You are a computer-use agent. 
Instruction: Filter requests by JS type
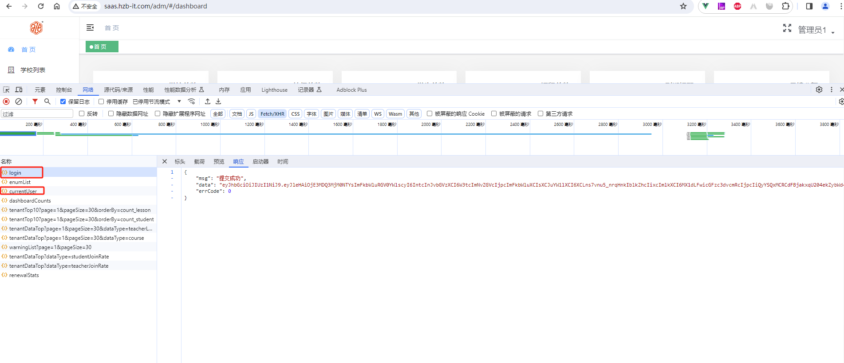click(251, 113)
